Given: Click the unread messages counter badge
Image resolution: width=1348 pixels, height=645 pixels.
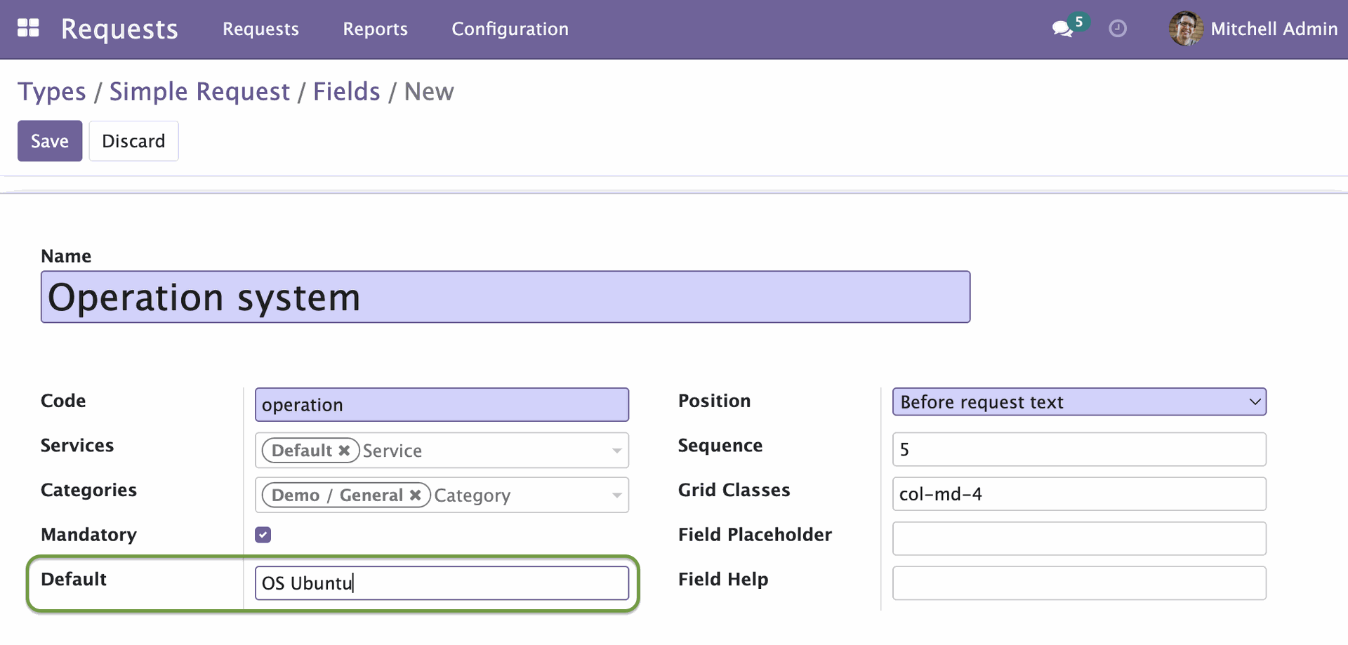Looking at the screenshot, I should tap(1079, 22).
